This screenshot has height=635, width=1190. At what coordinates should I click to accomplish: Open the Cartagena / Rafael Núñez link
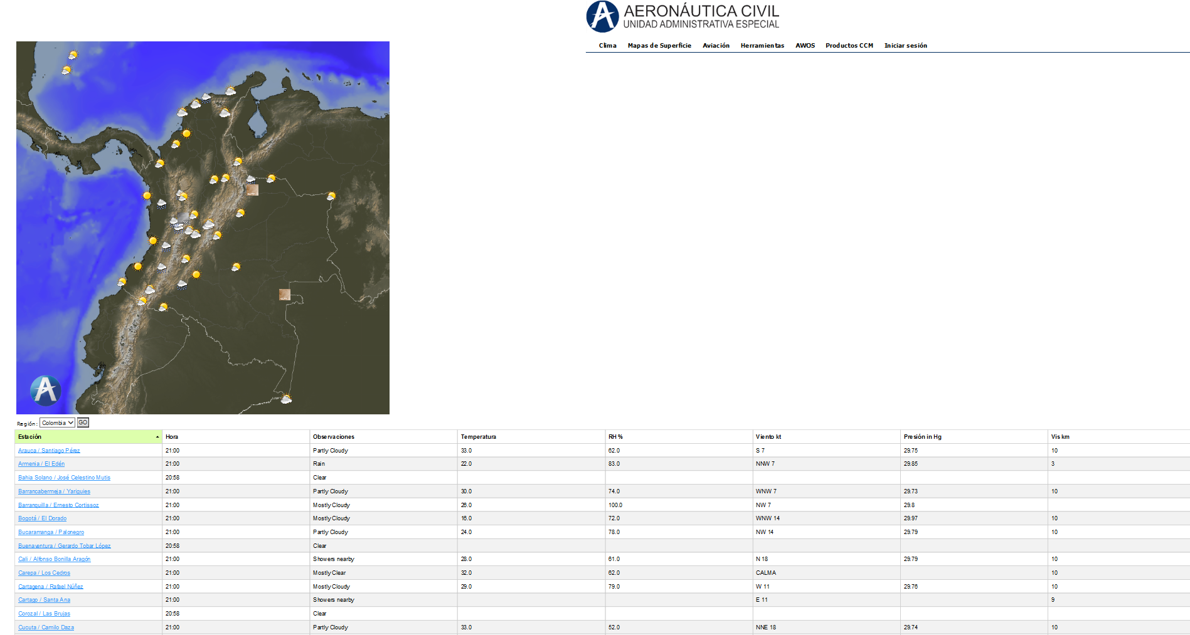coord(50,587)
